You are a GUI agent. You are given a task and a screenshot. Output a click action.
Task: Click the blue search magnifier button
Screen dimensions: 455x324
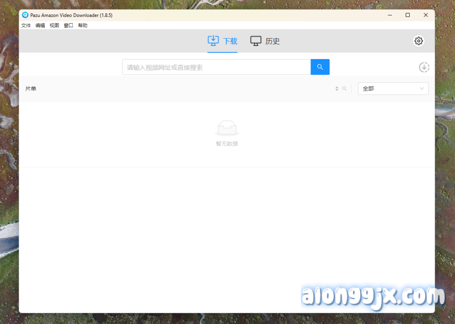320,67
